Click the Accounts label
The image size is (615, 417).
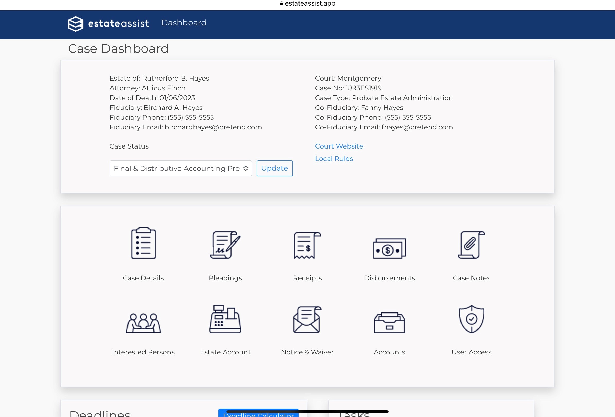click(389, 352)
